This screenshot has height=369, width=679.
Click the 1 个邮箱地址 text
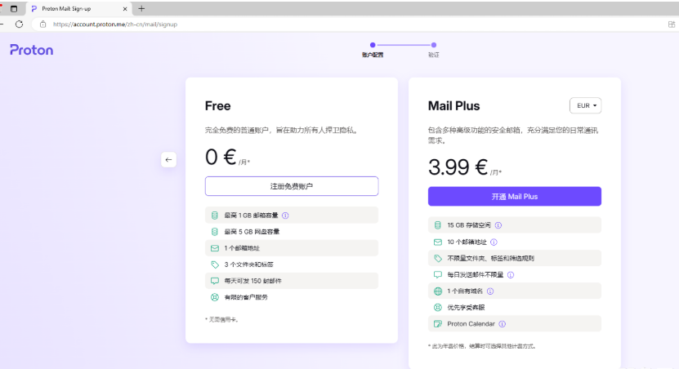point(242,248)
